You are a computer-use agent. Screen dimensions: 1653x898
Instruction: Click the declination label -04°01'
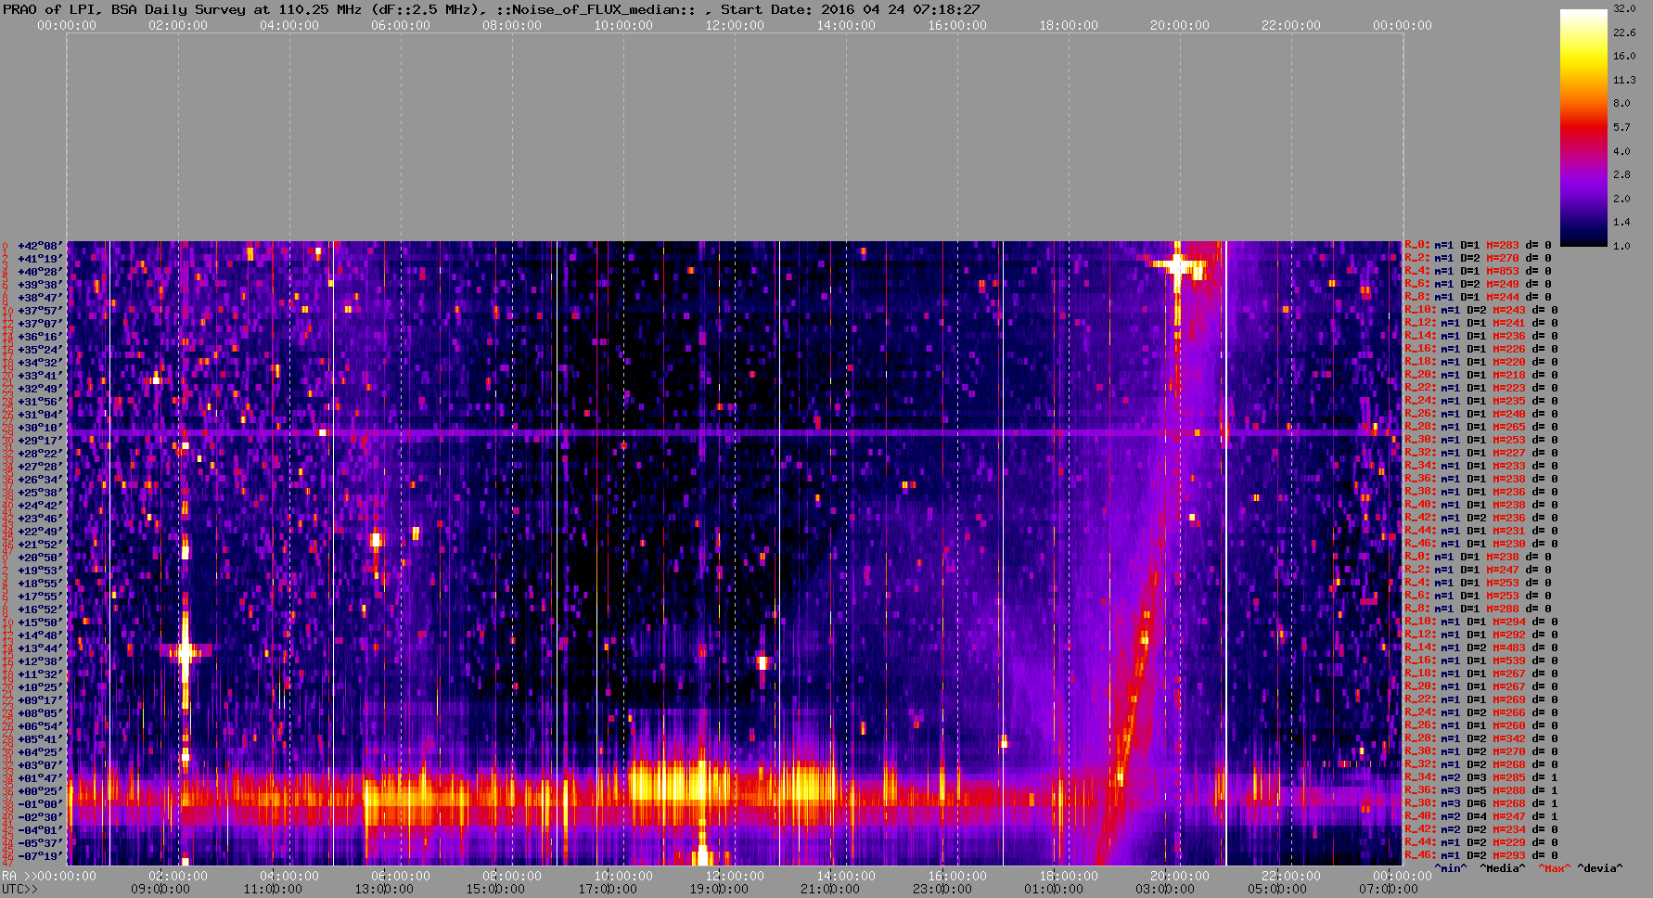pyautogui.click(x=40, y=830)
